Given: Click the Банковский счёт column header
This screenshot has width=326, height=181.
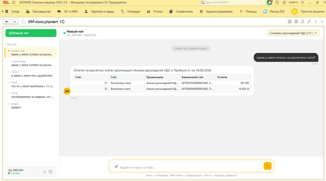Looking at the screenshot, I should (x=198, y=77).
